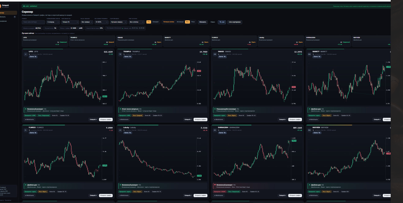Viewport: 403px width, 203px height.
Task: Open the candle timeframe dropdown showing 5 секунд
Action: point(53,22)
